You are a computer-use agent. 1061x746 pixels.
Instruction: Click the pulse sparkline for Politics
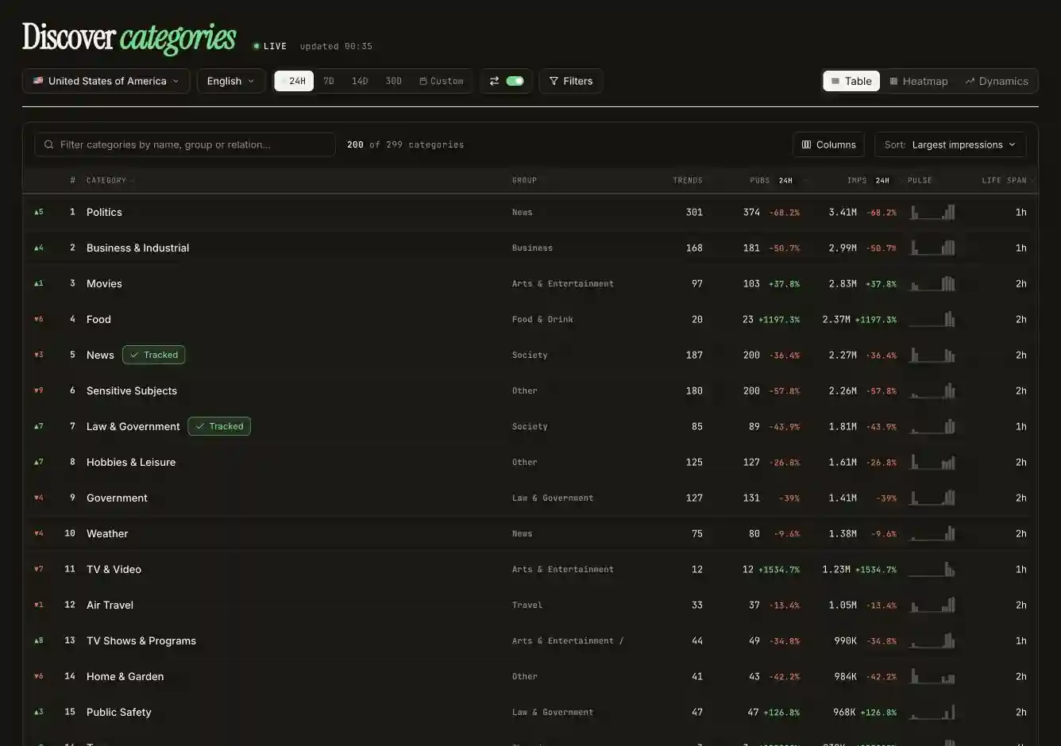(932, 212)
